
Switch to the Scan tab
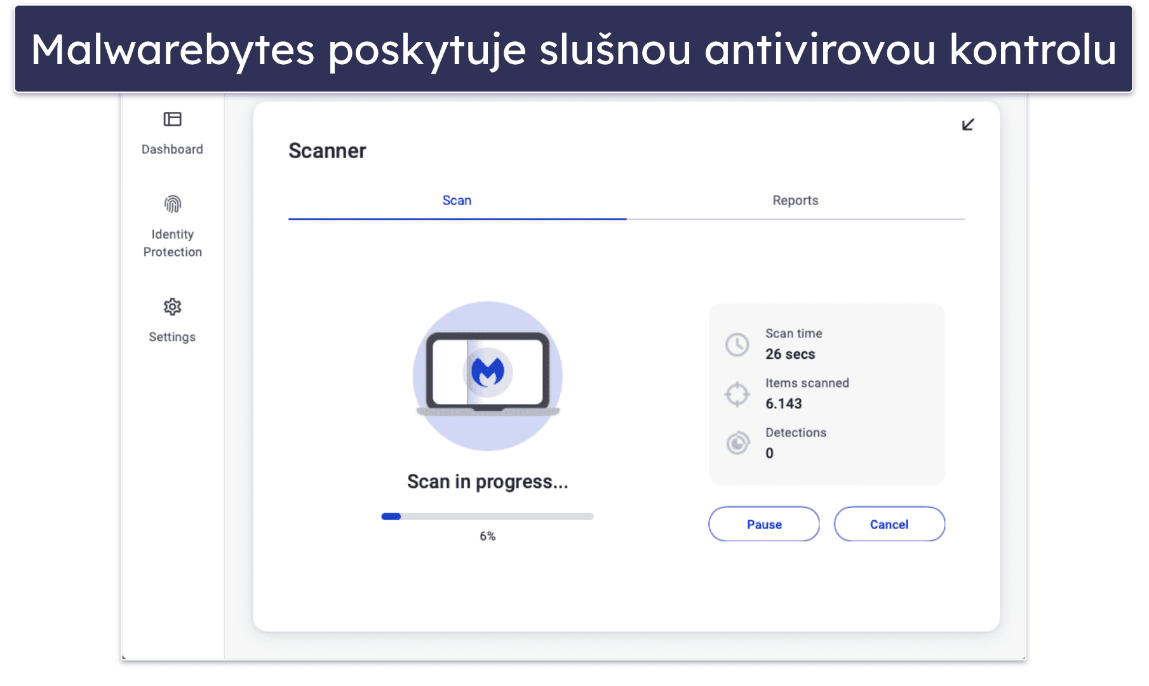pyautogui.click(x=457, y=201)
